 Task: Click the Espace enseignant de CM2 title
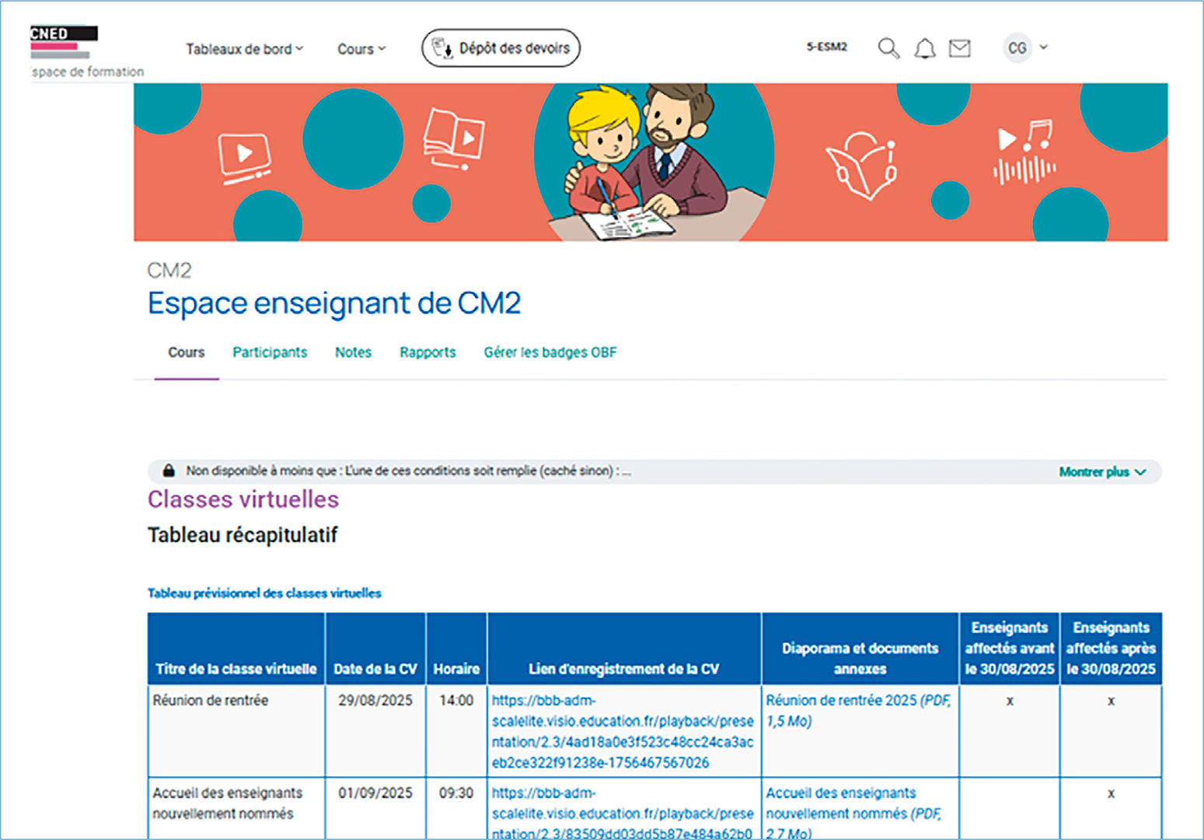click(x=334, y=303)
